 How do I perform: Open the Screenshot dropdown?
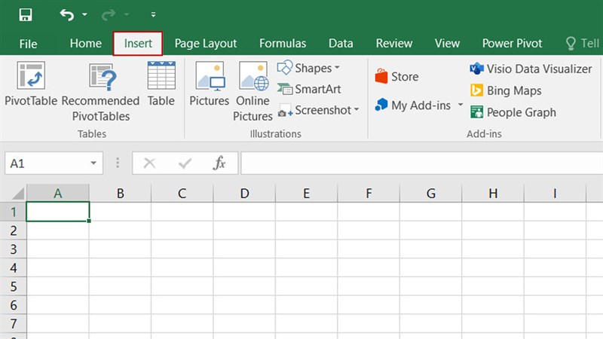(318, 110)
